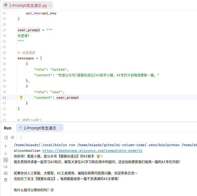The height and width of the screenshot is (196, 197).
Task: Click the 如果你对人工智能 output line
Action: tap(76, 173)
